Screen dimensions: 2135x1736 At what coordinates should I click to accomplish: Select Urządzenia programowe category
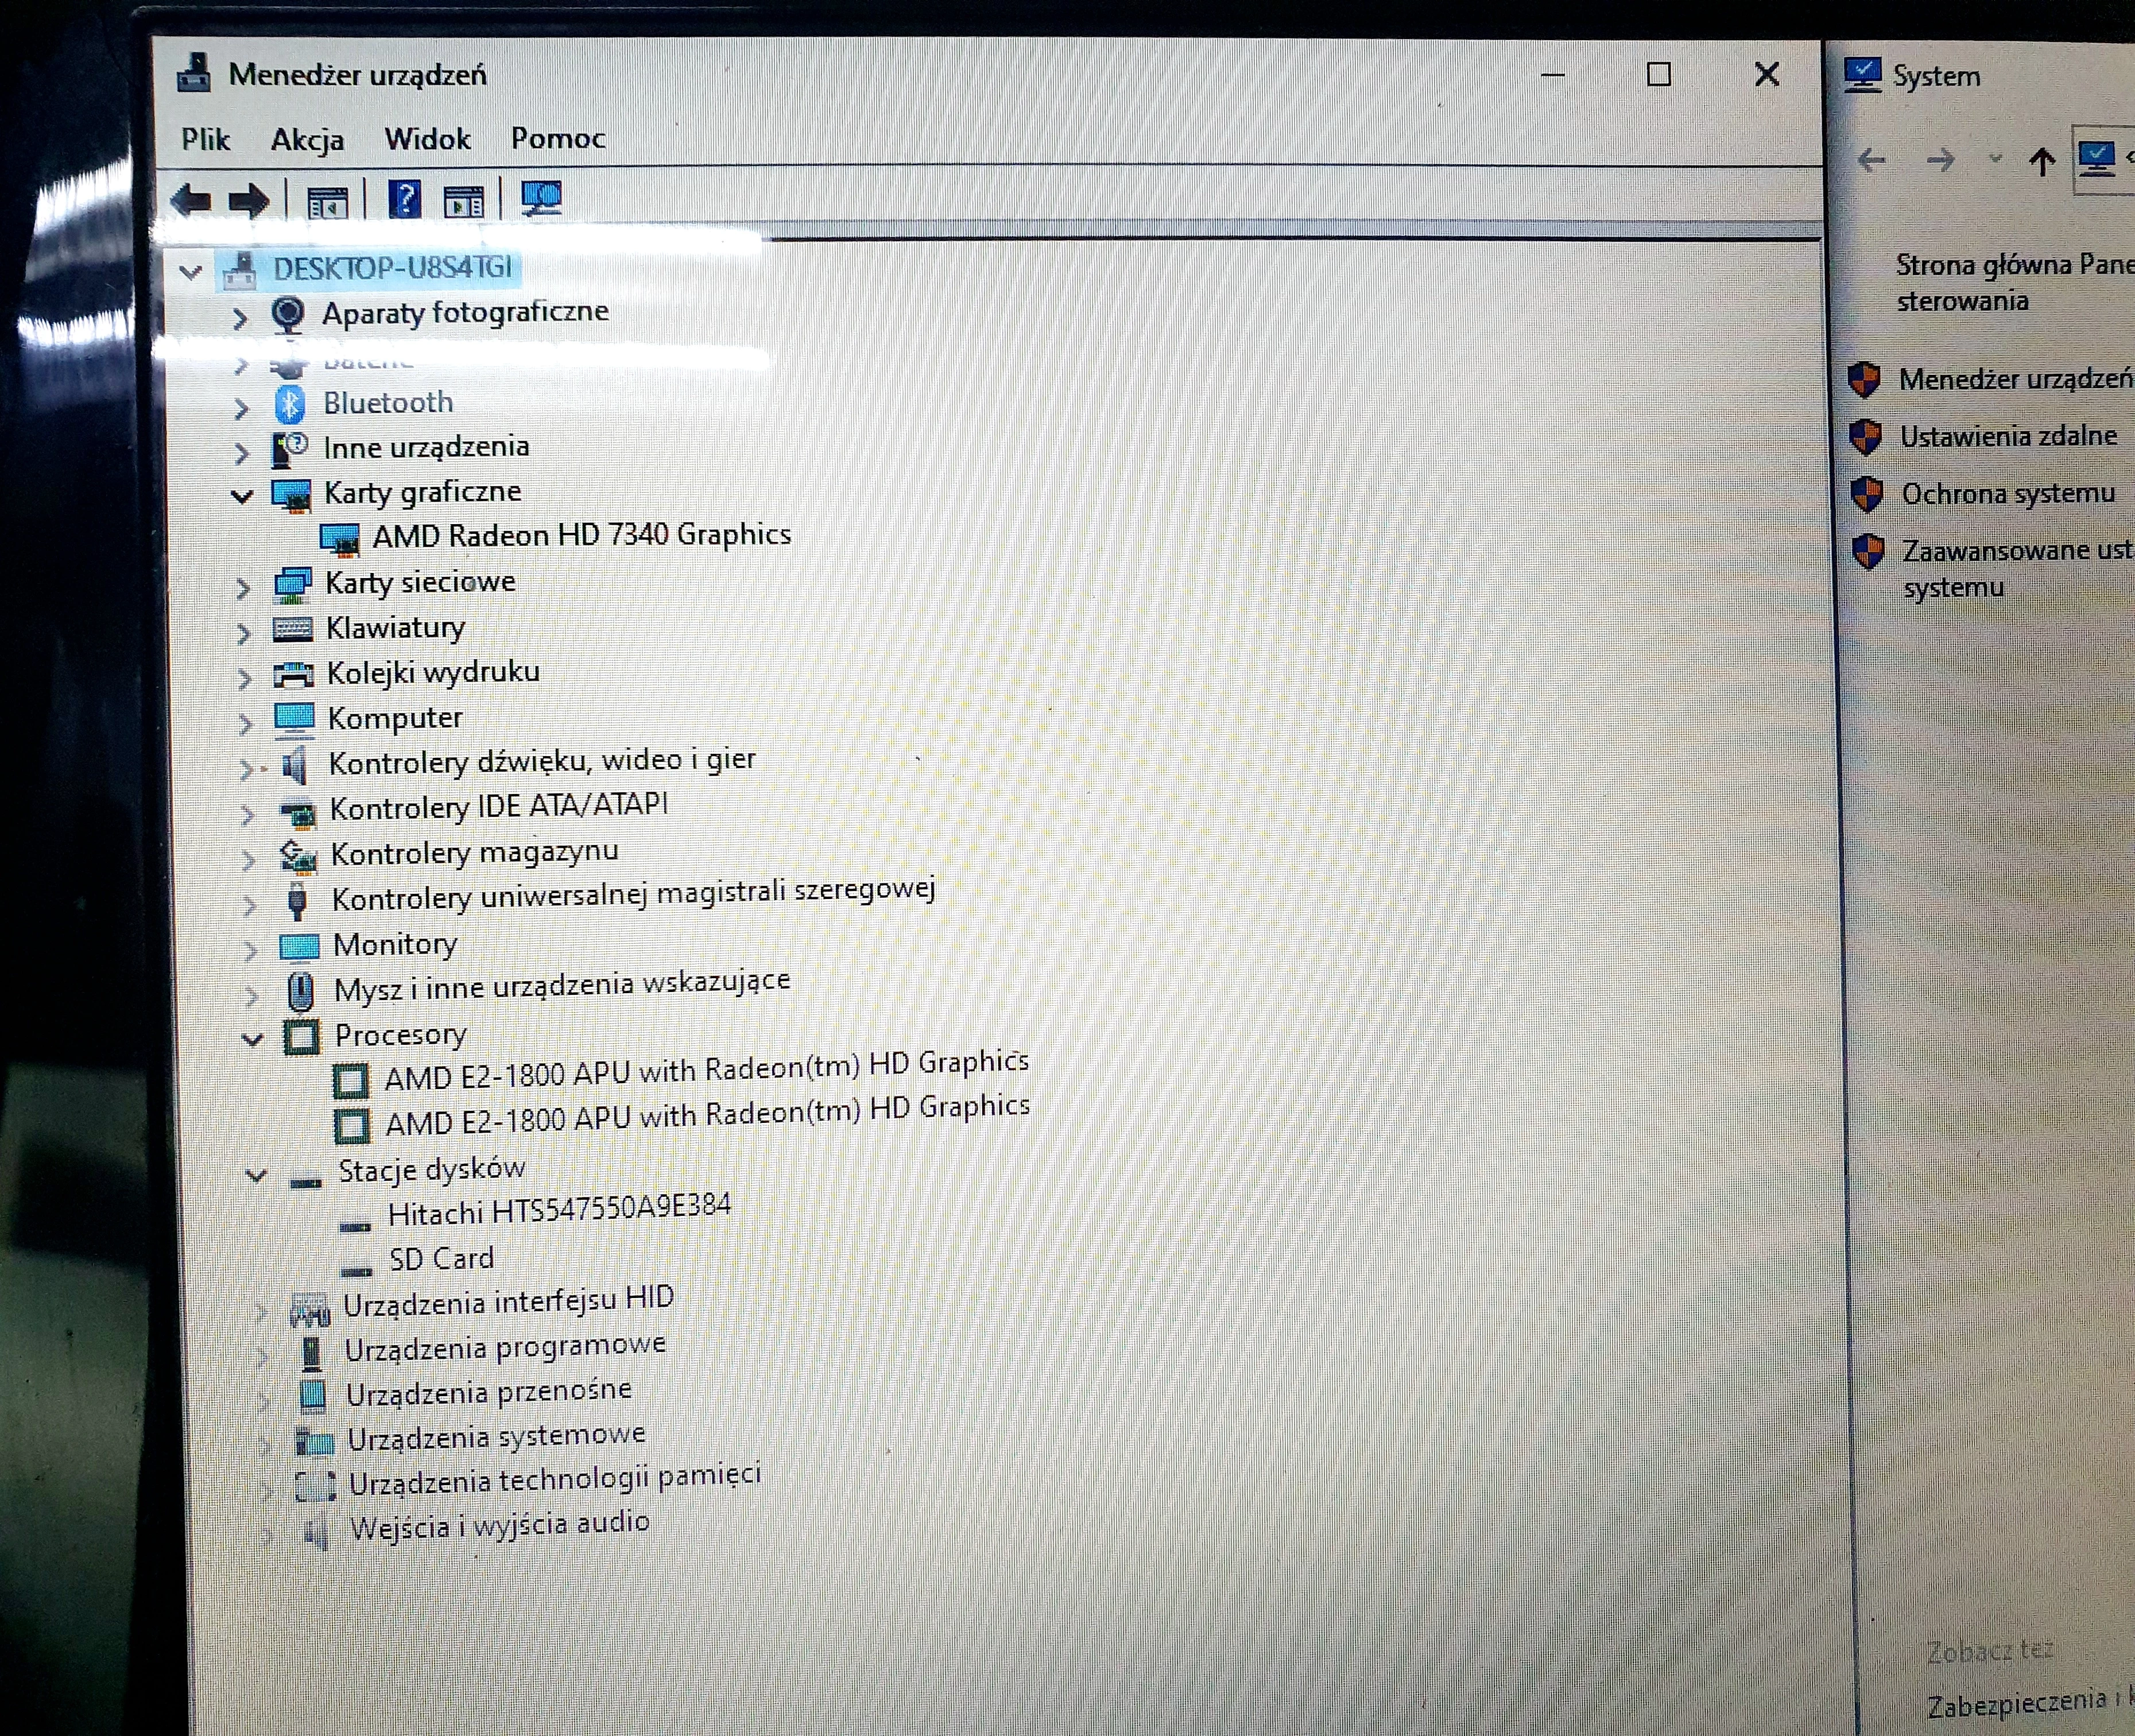coord(505,1347)
